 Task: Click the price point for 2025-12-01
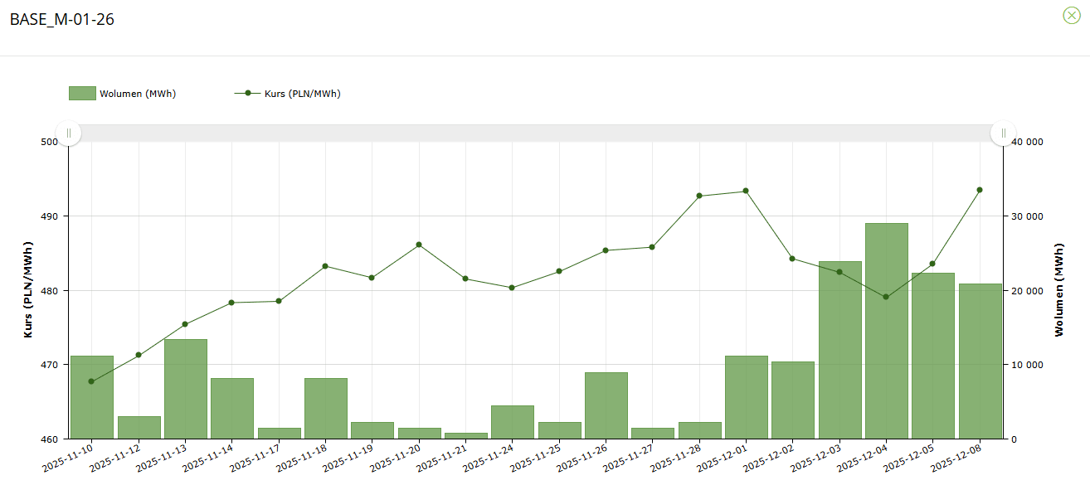click(746, 191)
